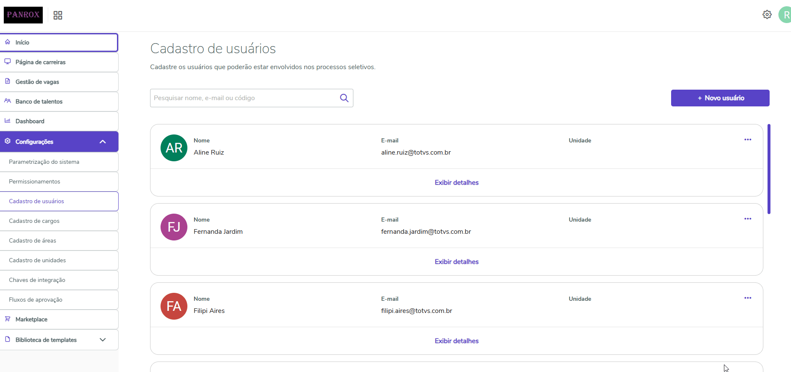Open Banco de talentos menu item
The width and height of the screenshot is (791, 372).
click(59, 101)
